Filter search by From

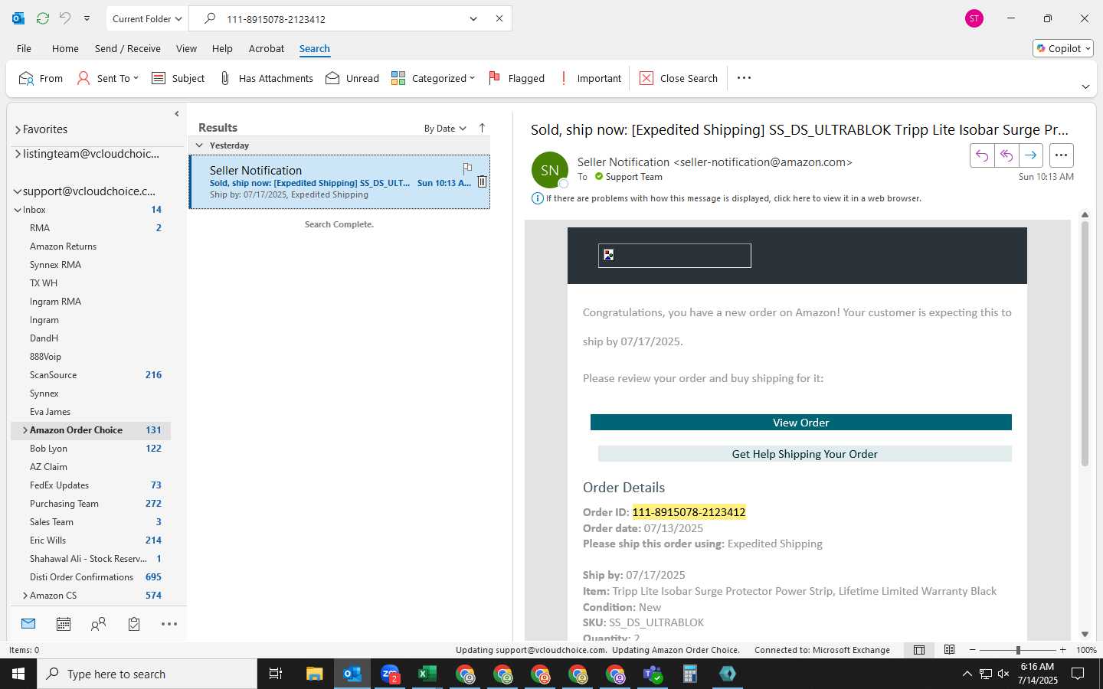pyautogui.click(x=41, y=78)
